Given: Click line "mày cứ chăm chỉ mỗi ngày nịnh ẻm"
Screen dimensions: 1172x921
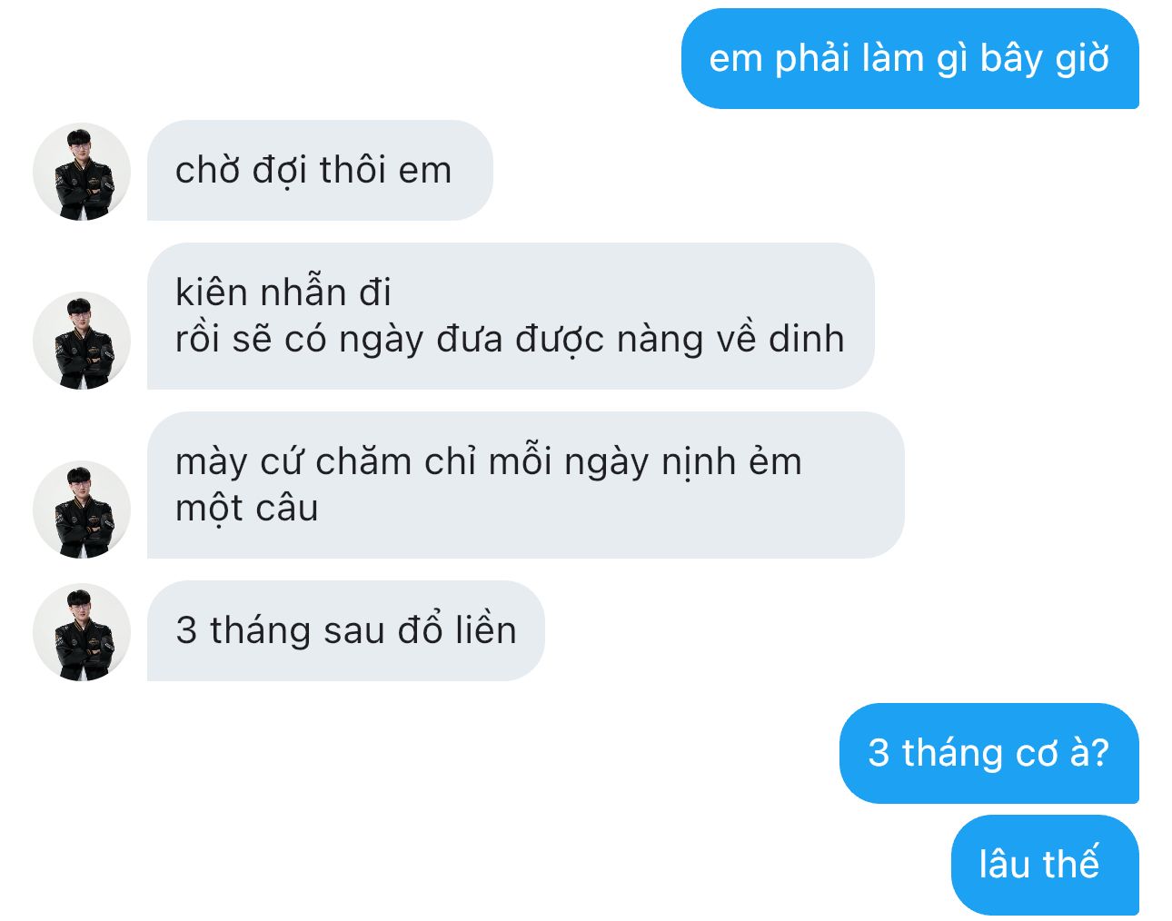Looking at the screenshot, I should 489,462.
